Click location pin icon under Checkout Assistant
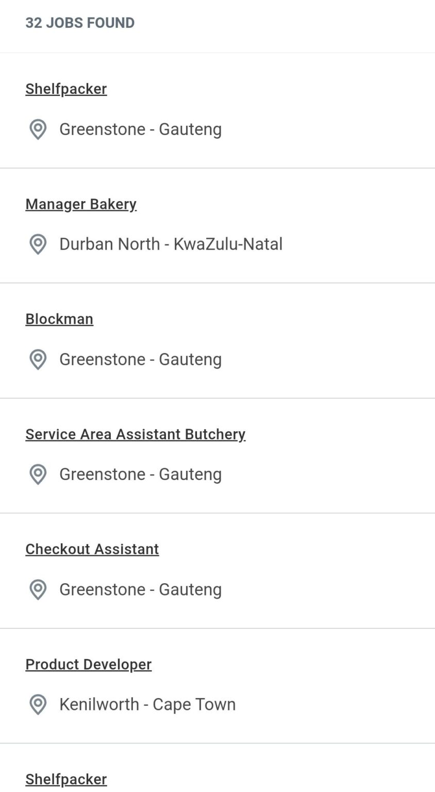Viewport: 435px width, 792px height. click(x=38, y=589)
